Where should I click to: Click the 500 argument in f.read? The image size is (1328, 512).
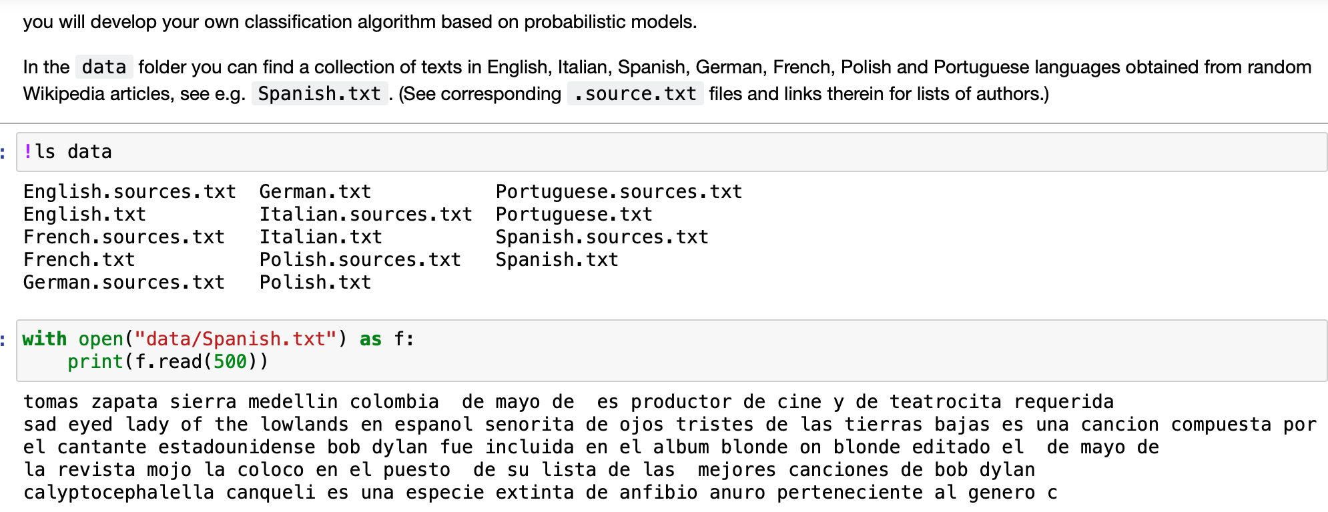pos(230,362)
